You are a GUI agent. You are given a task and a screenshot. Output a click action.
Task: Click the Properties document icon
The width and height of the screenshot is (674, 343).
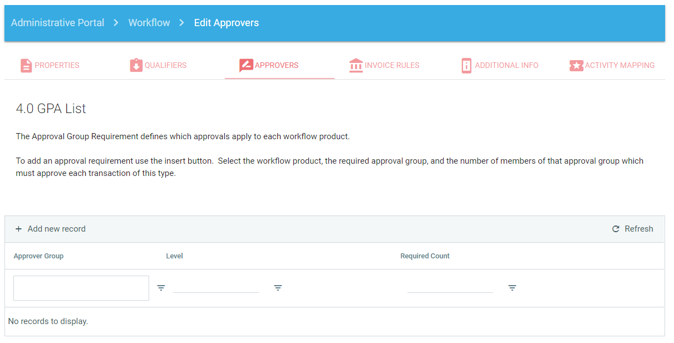pos(26,66)
